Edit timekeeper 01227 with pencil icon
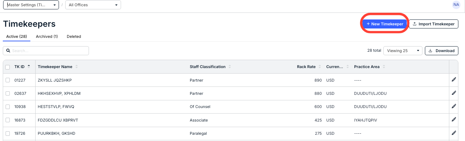Screen dimensions: 465x141 tap(454, 80)
